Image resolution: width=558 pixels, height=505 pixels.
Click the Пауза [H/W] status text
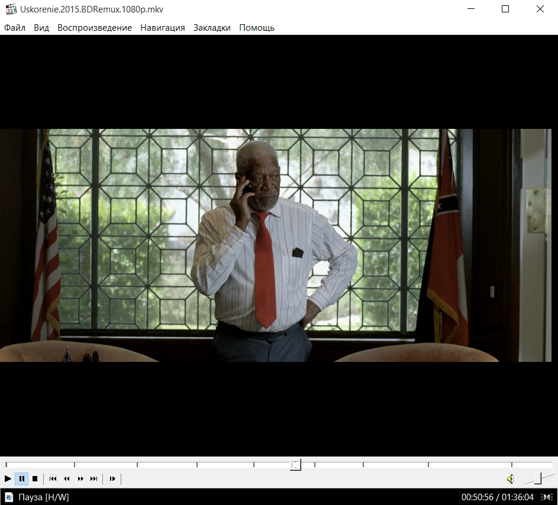click(43, 497)
